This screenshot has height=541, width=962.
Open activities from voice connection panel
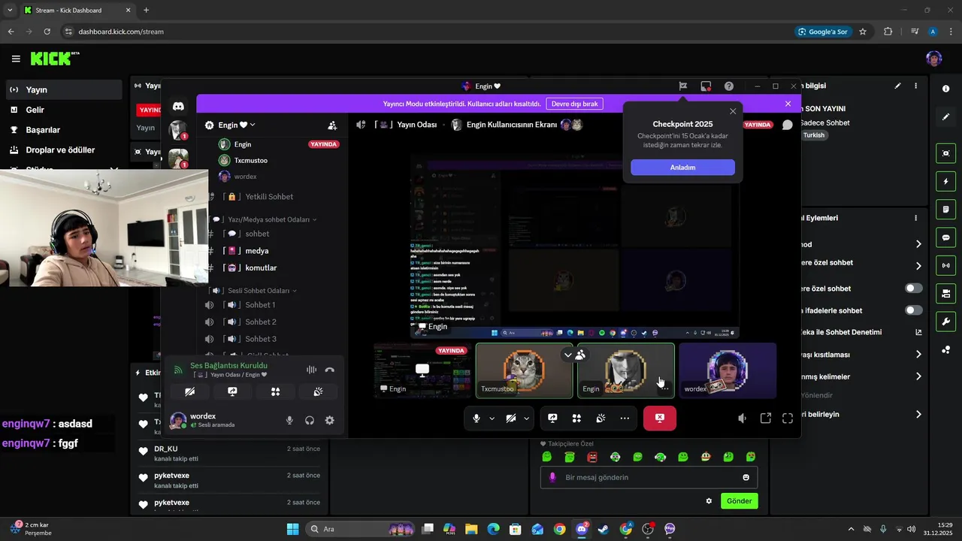(275, 391)
